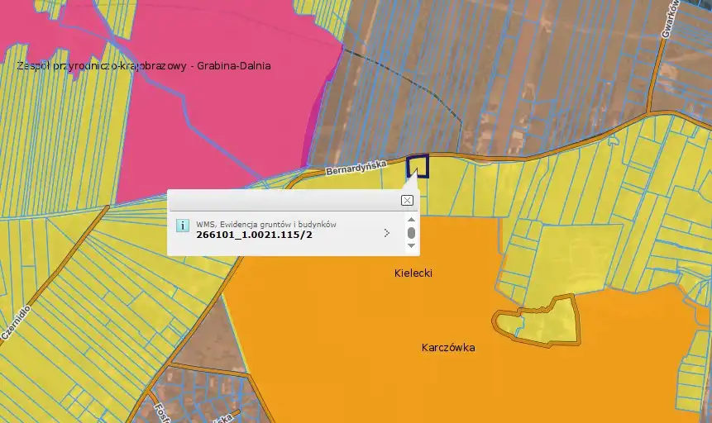The image size is (712, 423).
Task: Click the blue info icon in popup
Action: (182, 226)
